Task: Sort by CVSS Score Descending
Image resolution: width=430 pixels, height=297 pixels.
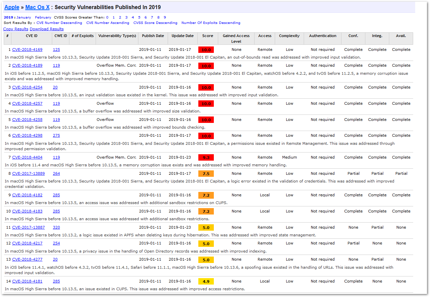Action: (x=155, y=23)
